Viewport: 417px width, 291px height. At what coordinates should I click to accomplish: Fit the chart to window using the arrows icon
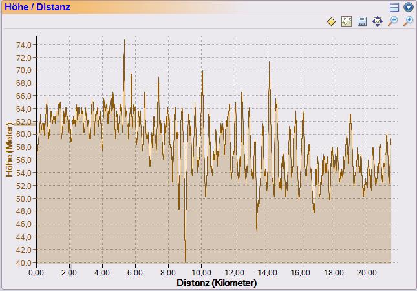click(x=378, y=22)
